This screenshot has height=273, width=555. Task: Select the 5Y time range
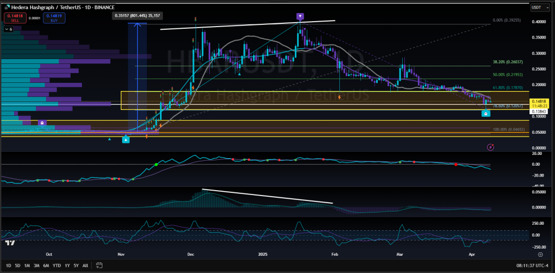click(x=76, y=265)
